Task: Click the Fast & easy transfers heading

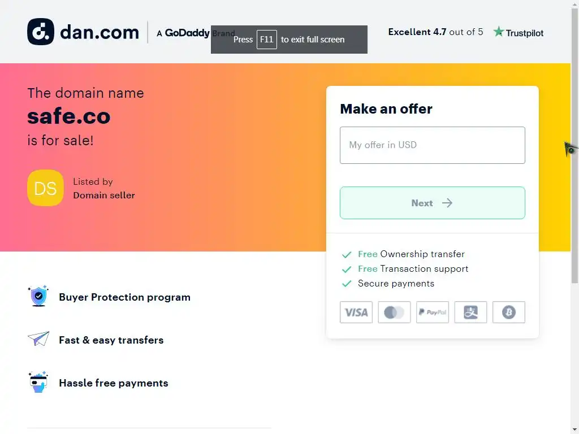Action: click(111, 340)
